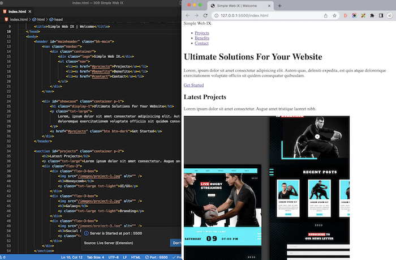
Task: Bookmark this page with the star icon
Action: [334, 15]
